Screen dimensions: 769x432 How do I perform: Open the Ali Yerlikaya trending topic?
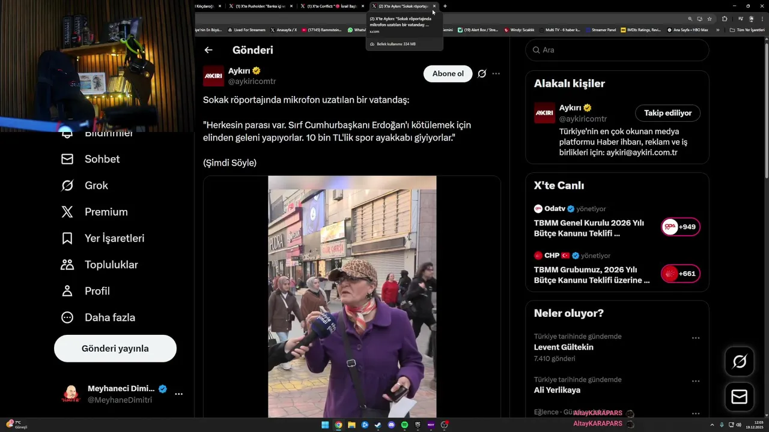point(557,390)
